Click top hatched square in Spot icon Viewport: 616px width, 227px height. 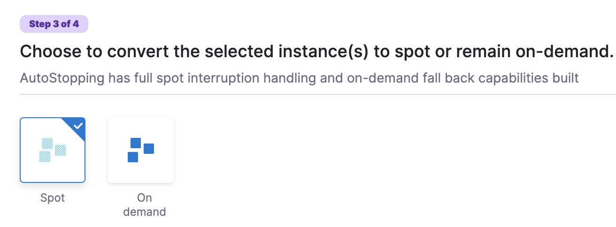pyautogui.click(x=47, y=144)
